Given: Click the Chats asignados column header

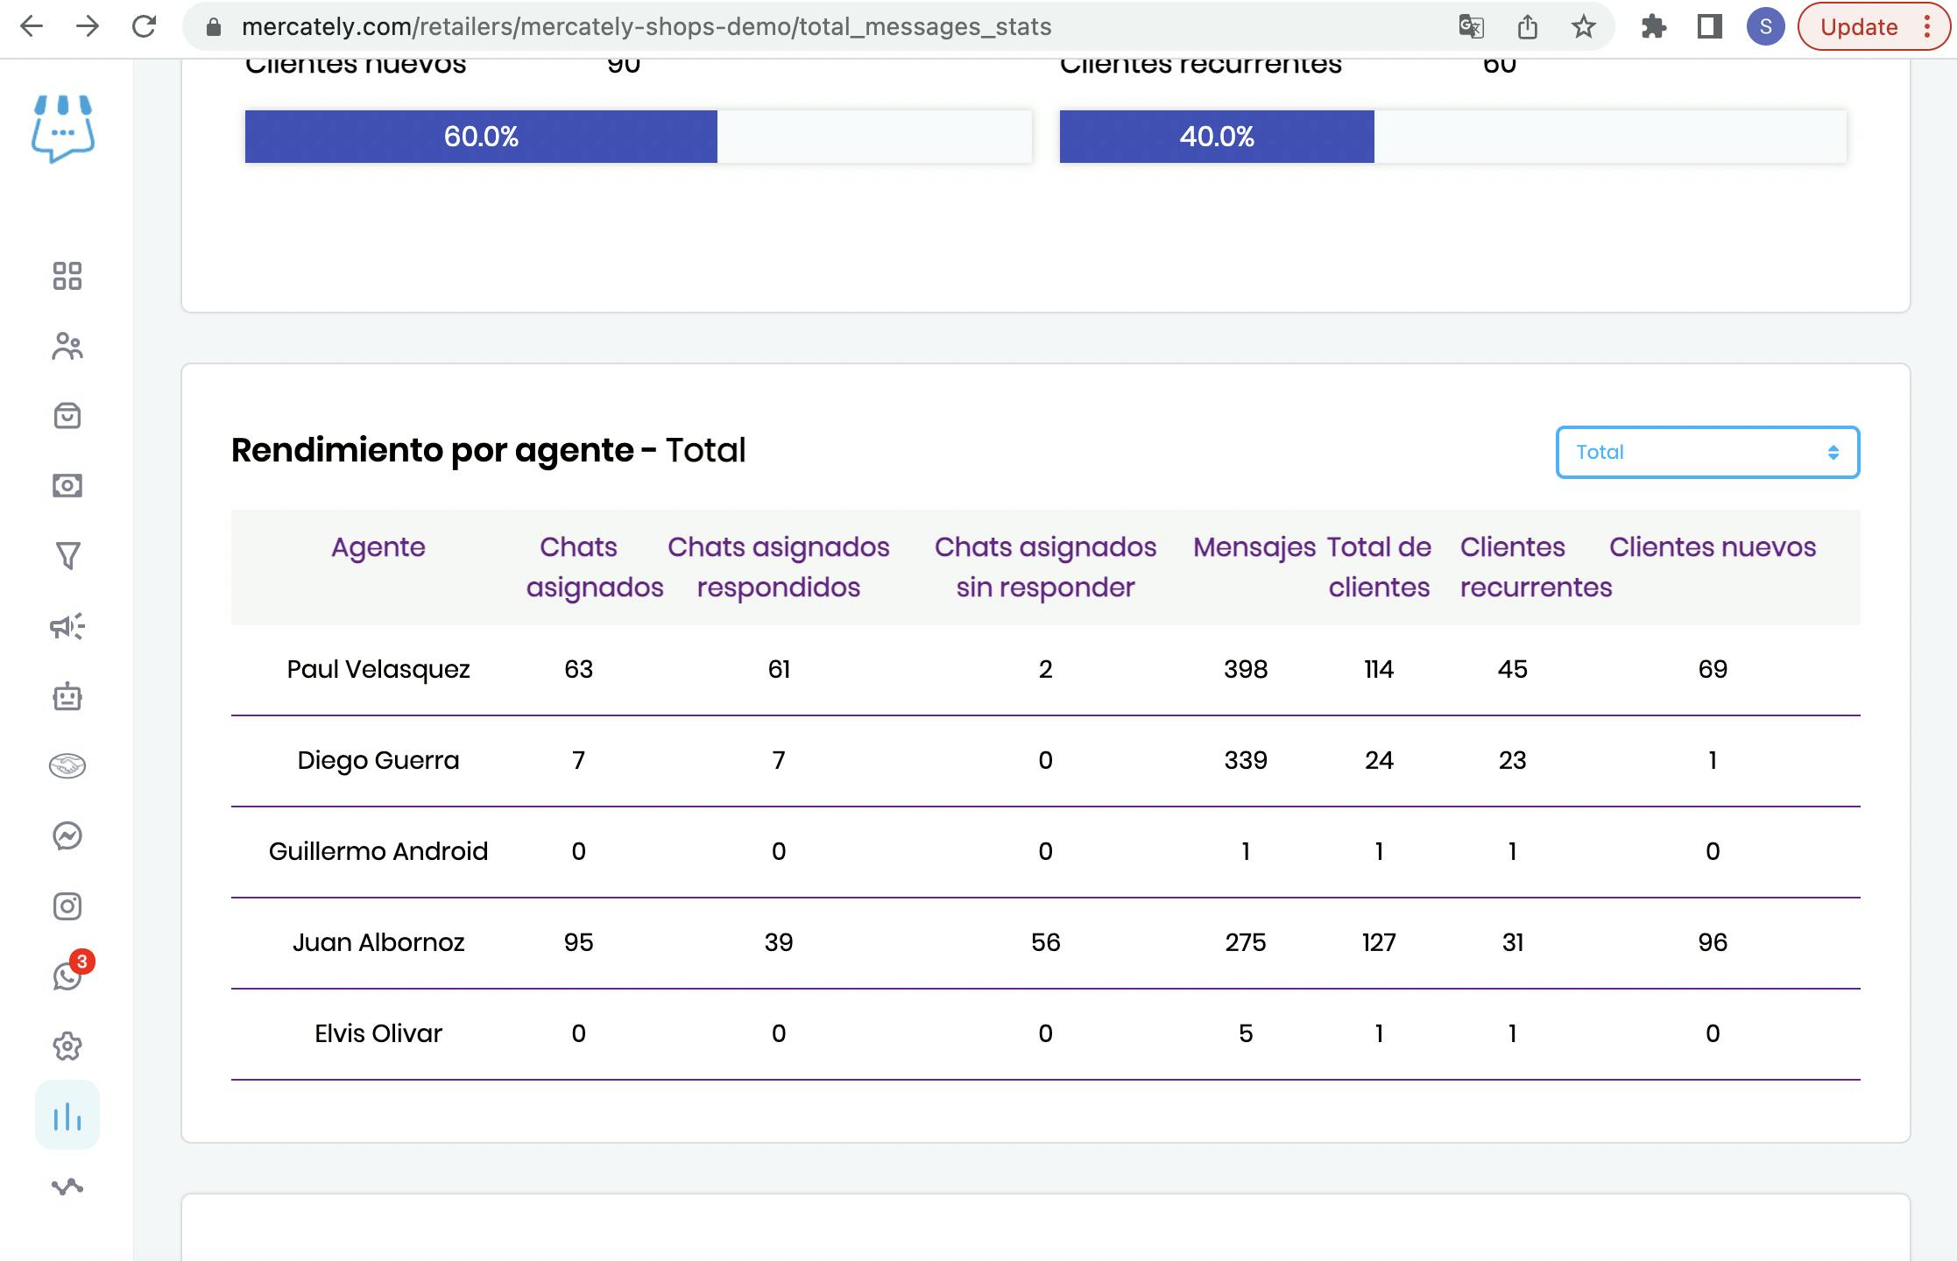Looking at the screenshot, I should coord(594,567).
